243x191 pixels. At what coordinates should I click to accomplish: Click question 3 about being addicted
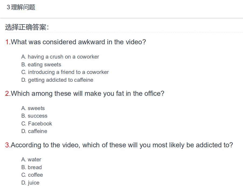(119, 145)
